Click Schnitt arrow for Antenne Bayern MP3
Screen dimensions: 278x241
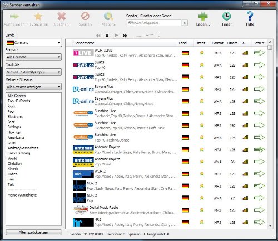[259, 149]
